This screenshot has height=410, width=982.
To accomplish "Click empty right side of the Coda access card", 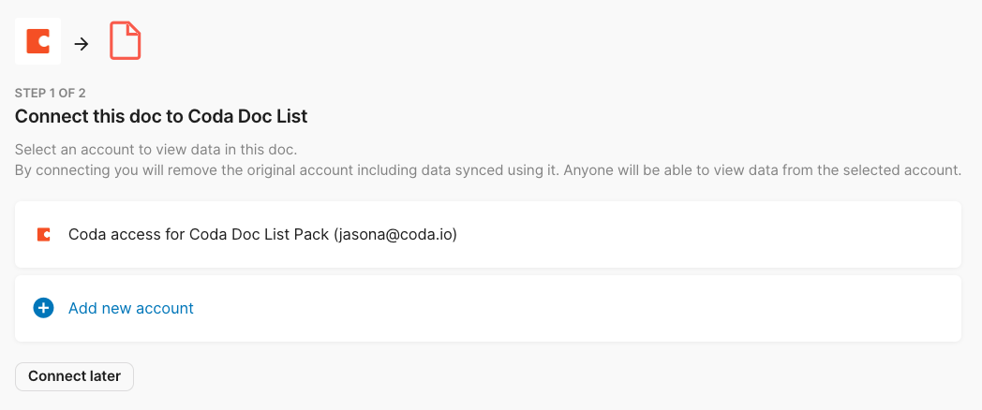I will 750,235.
